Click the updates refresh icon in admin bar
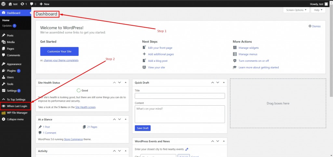333x157 pixels. point(22,4)
